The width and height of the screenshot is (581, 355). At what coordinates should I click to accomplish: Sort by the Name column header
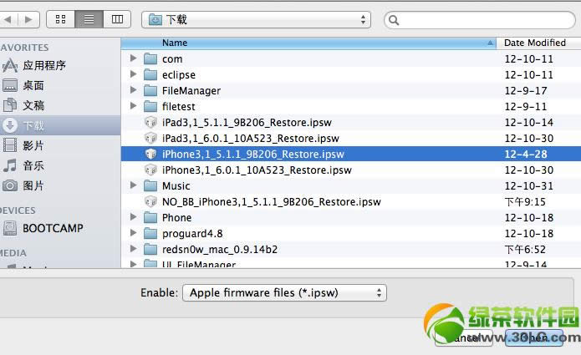(308, 43)
